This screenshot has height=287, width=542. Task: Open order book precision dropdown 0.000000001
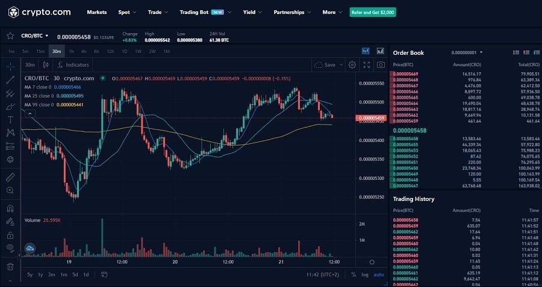pyautogui.click(x=467, y=52)
